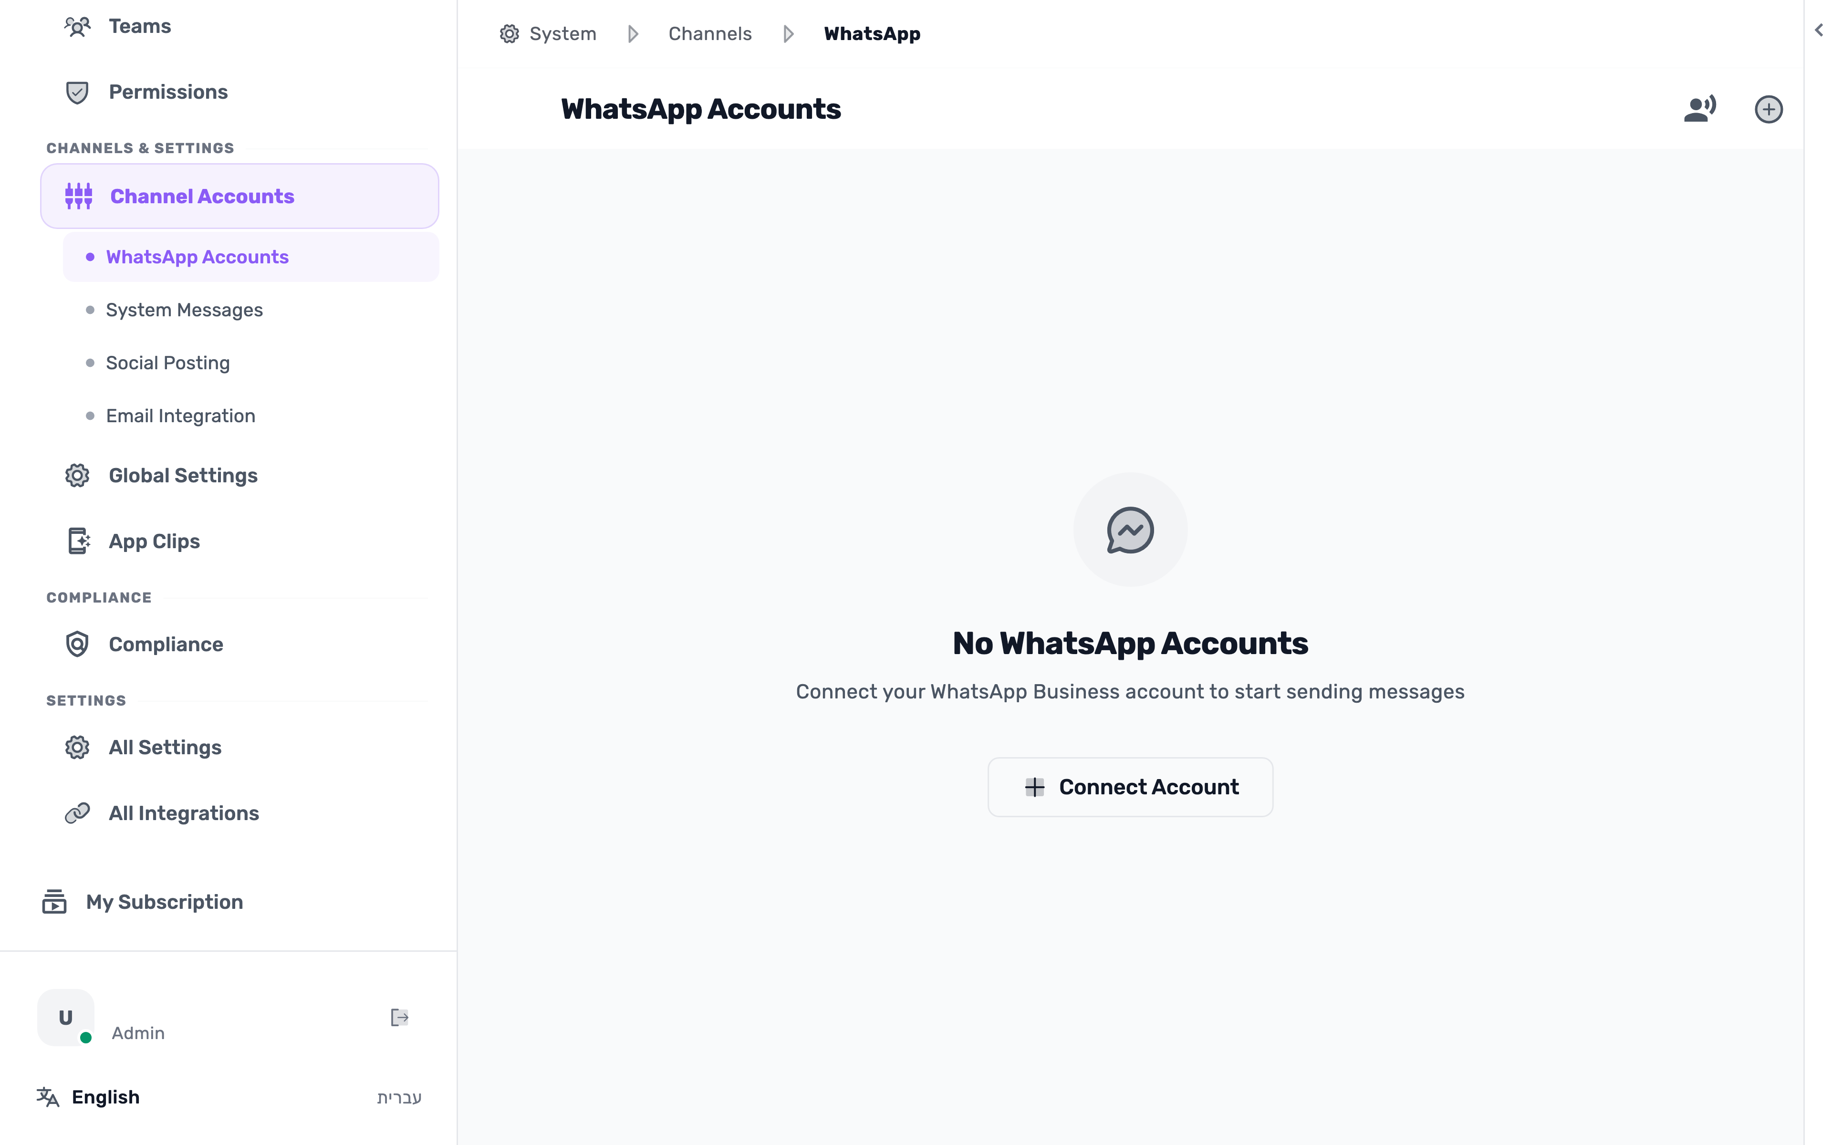Click the U user avatar
The image size is (1832, 1145).
click(x=66, y=1017)
